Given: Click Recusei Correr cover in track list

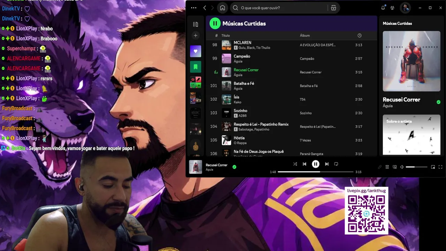Looking at the screenshot, I should pyautogui.click(x=226, y=72).
